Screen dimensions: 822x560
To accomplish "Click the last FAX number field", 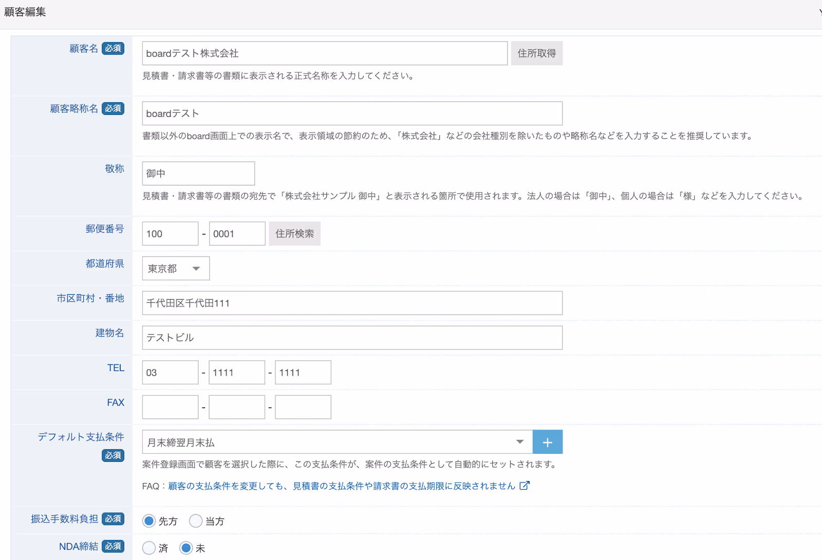I will tap(303, 407).
